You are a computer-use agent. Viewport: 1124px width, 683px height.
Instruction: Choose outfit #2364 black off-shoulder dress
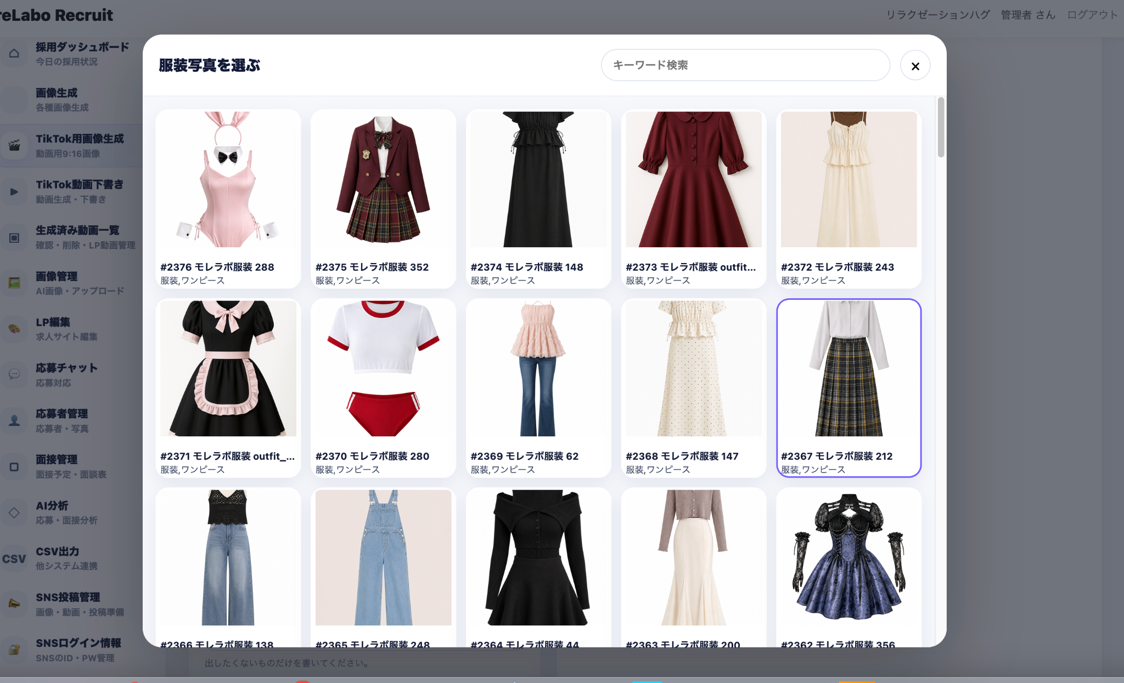pyautogui.click(x=538, y=567)
